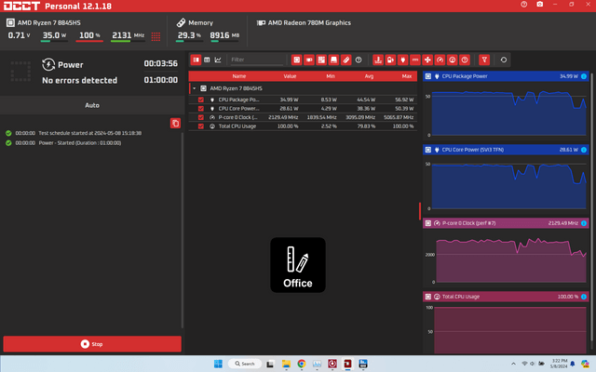Image resolution: width=596 pixels, height=372 pixels.
Task: Click the Memory summary header
Action: (195, 22)
